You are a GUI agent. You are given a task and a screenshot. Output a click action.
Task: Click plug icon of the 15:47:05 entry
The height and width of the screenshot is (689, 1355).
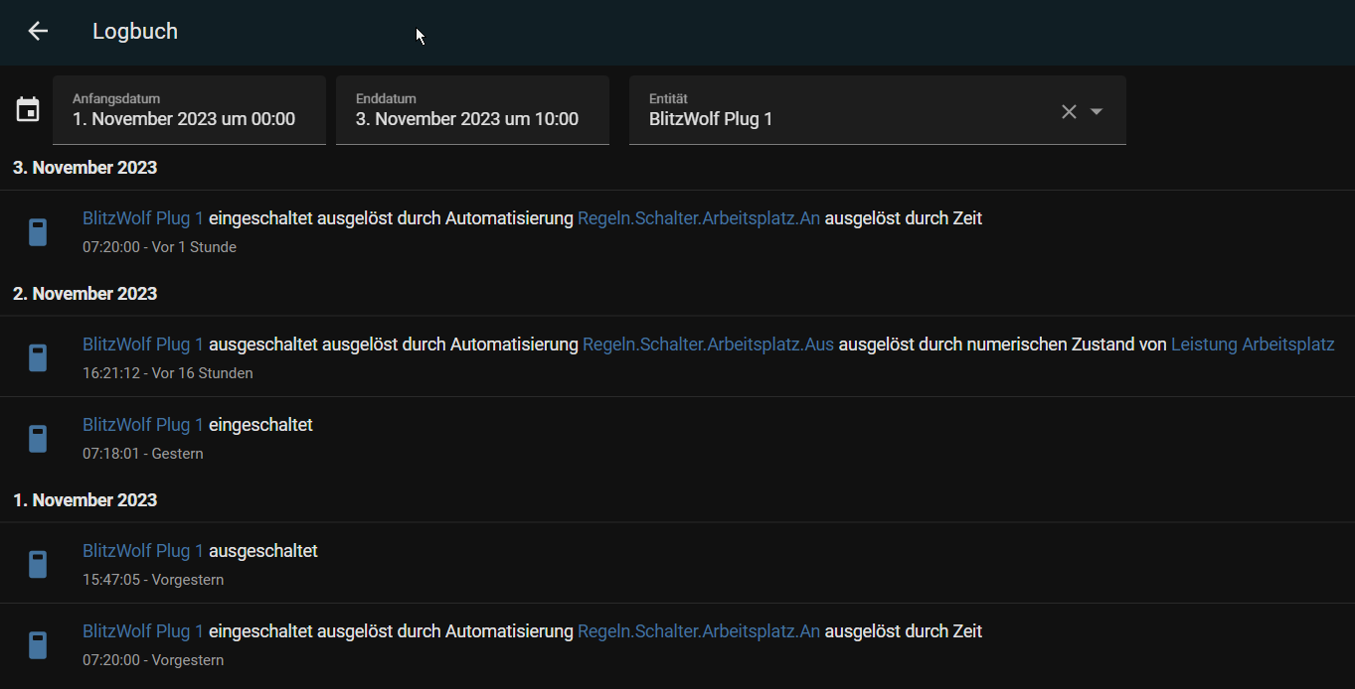38,564
